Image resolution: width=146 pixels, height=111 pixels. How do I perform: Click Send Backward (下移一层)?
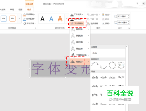pos(93,19)
